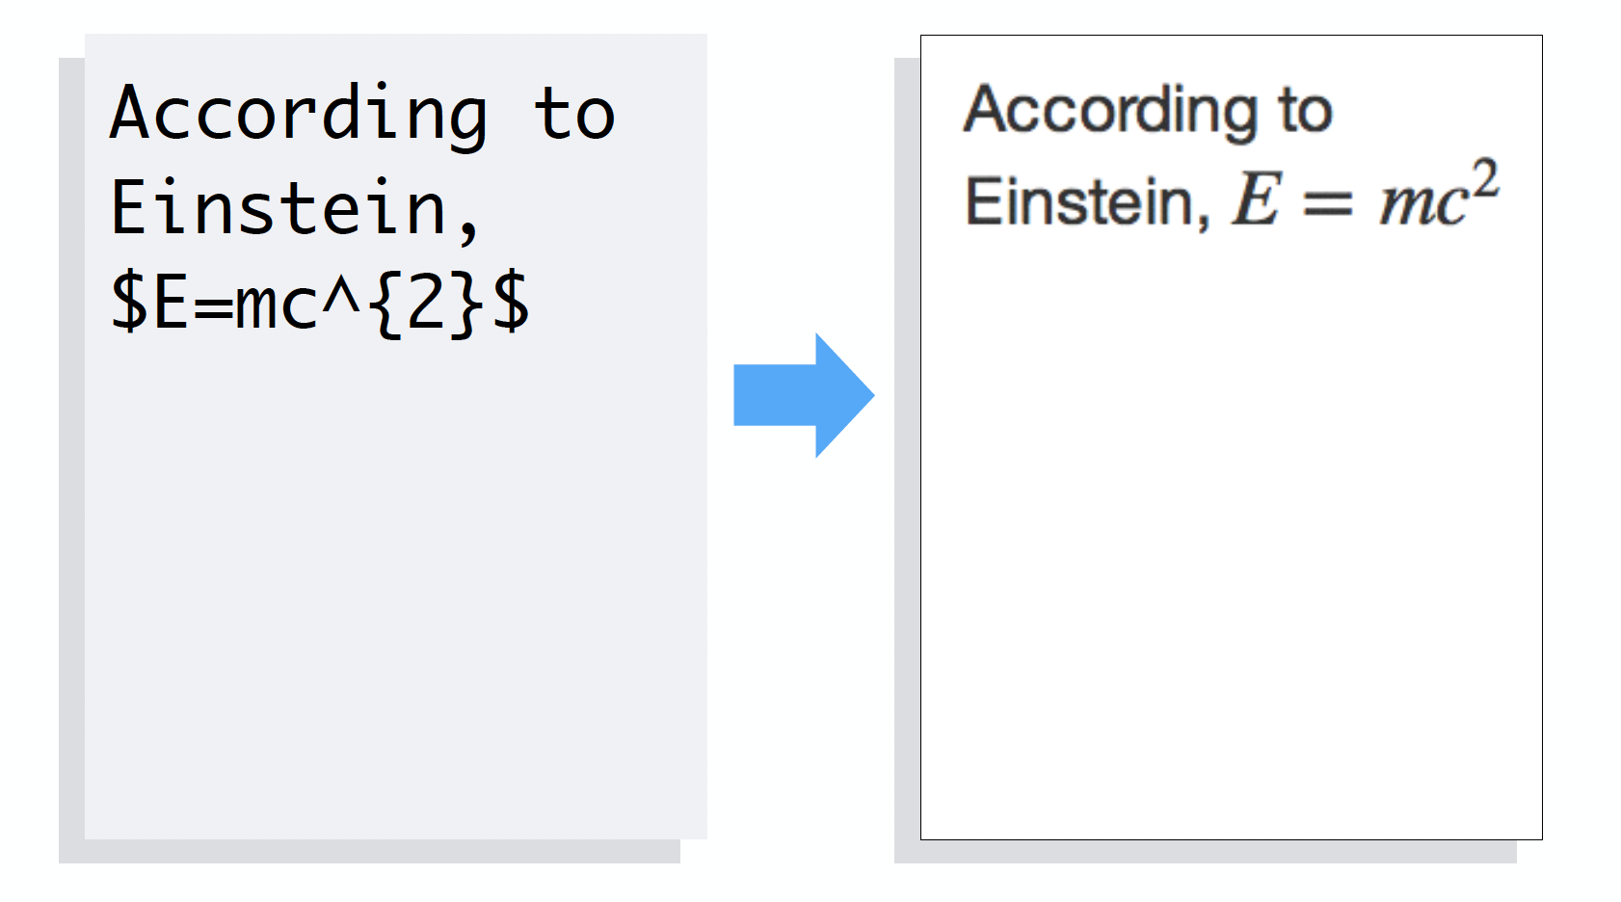Click the "{2}" exponent in the LaTeX source

click(426, 303)
